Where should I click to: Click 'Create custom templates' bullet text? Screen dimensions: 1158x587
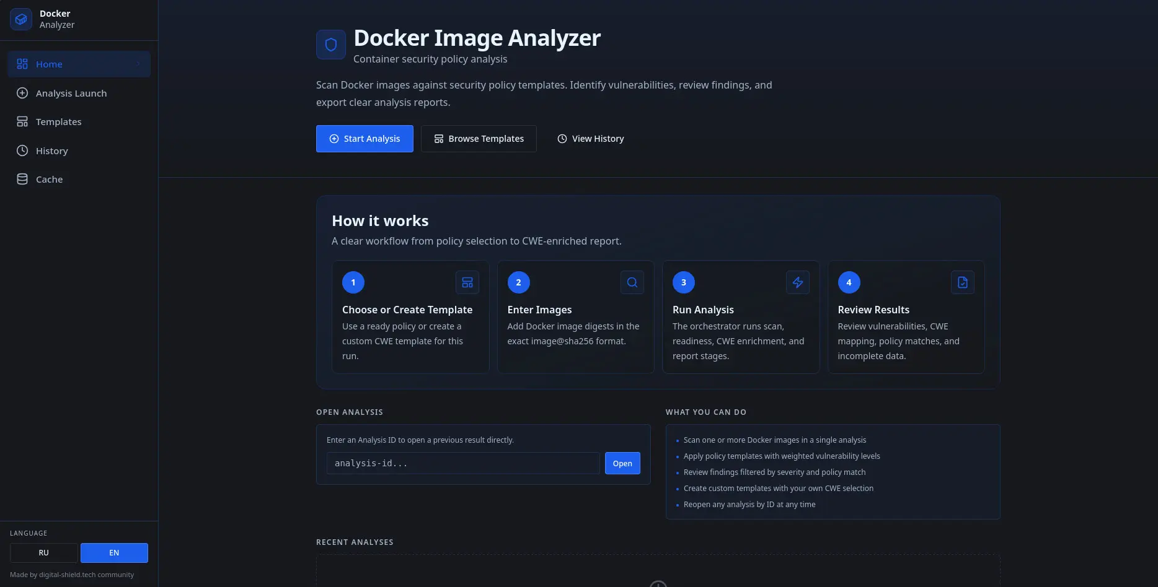coord(779,489)
